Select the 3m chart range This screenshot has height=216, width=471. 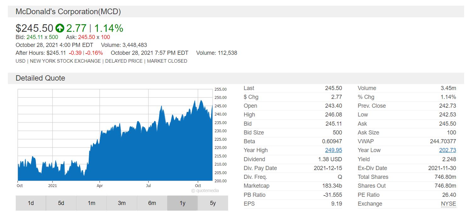[x=122, y=203]
